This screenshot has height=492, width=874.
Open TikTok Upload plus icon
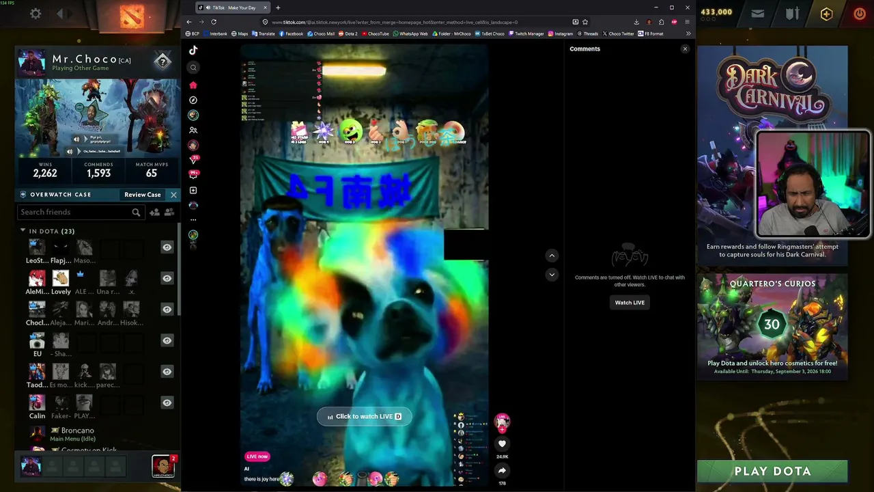pyautogui.click(x=193, y=190)
